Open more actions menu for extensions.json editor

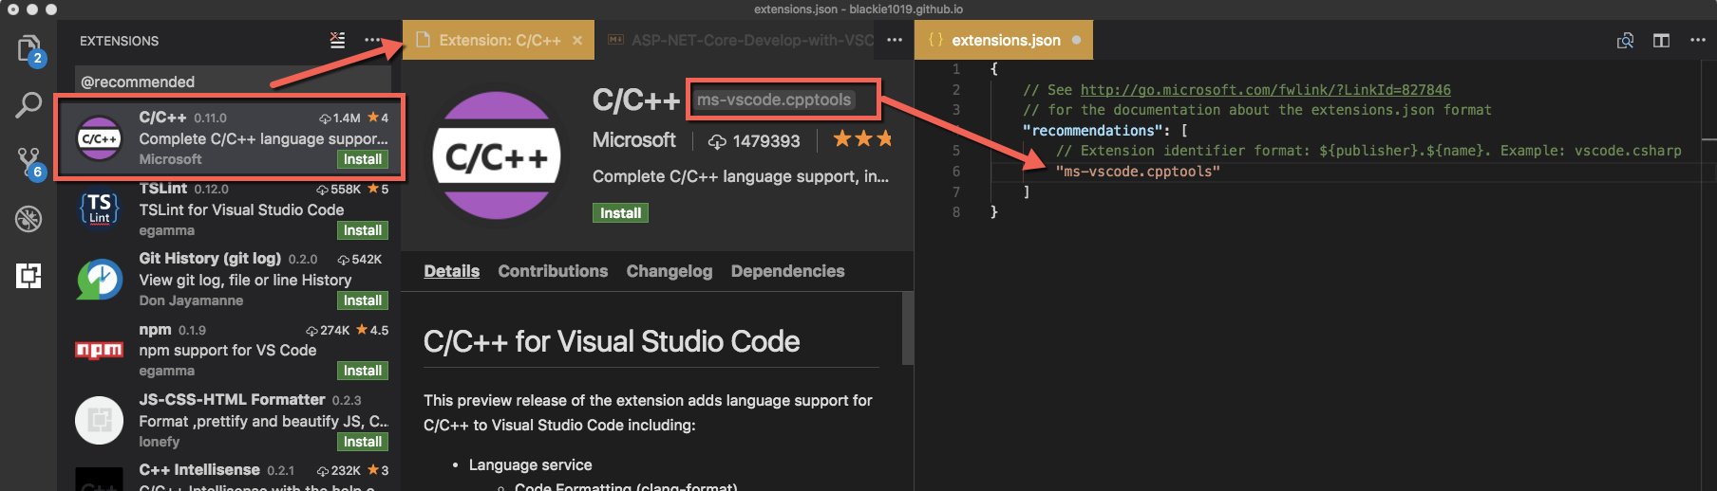(x=1697, y=41)
